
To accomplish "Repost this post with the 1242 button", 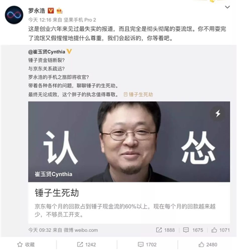I will click(86, 245).
